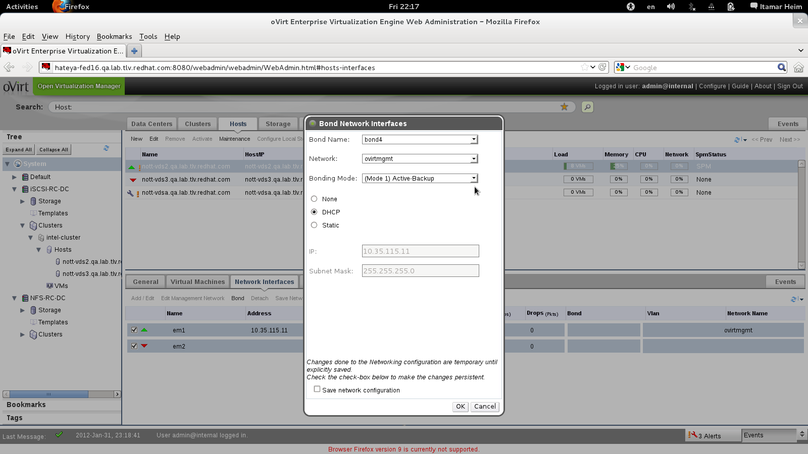Collapse the System tree node

[x=7, y=164]
